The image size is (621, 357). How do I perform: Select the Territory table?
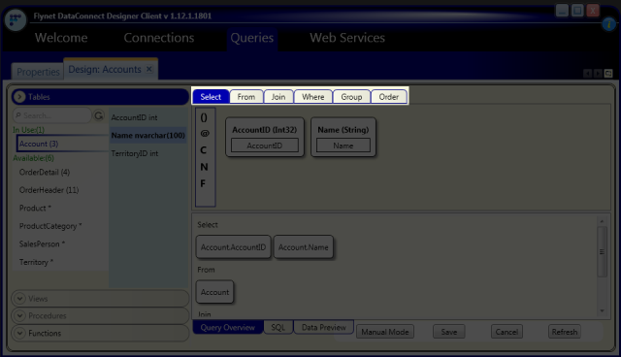coord(36,262)
